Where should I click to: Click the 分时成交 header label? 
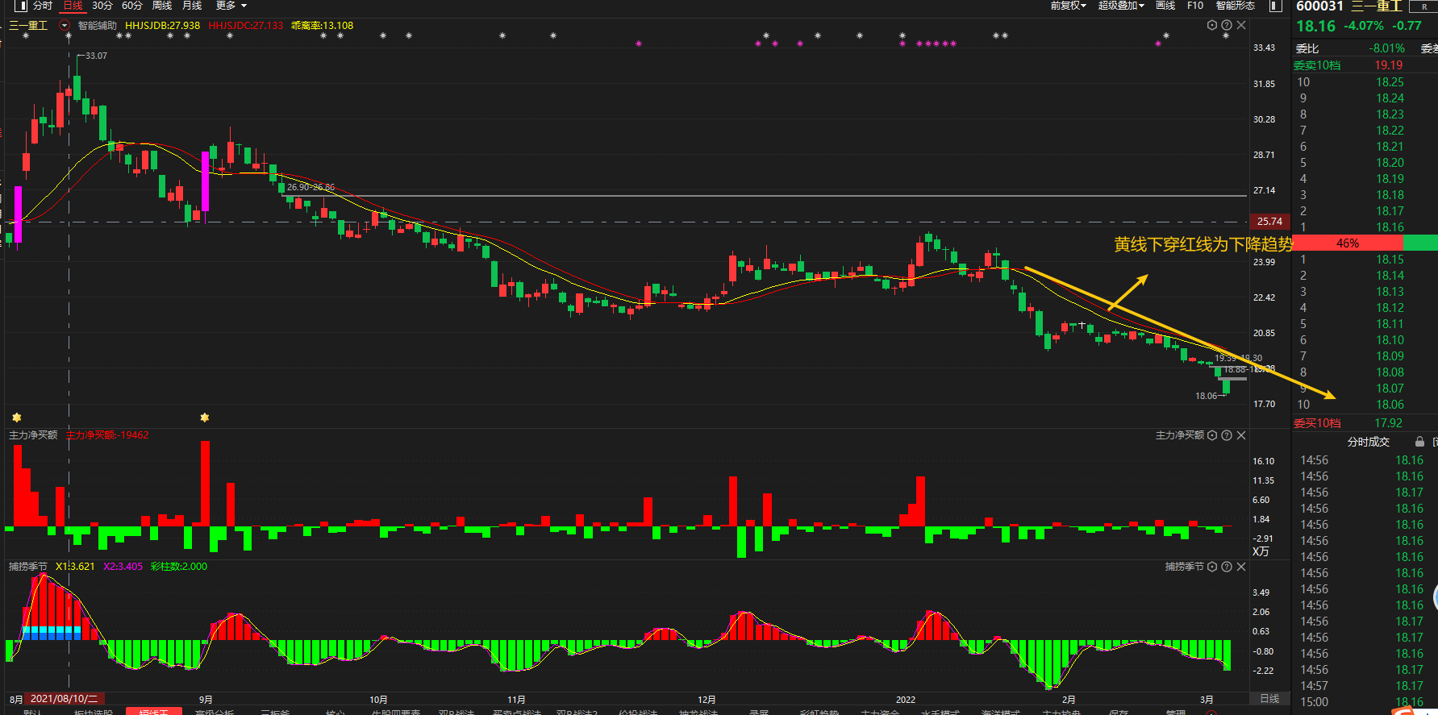coord(1369,442)
